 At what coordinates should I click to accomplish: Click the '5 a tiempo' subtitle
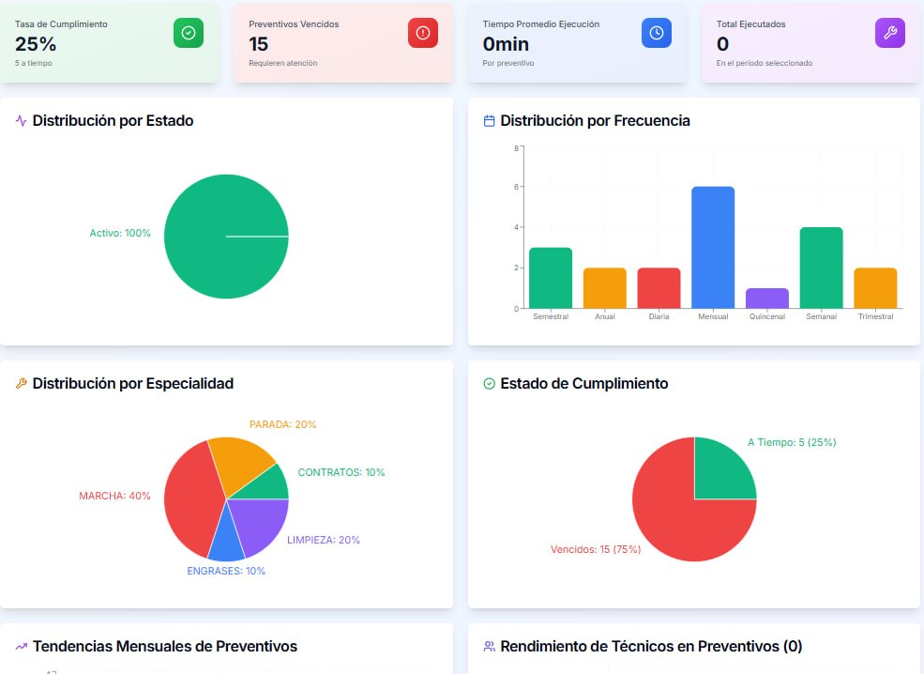pyautogui.click(x=34, y=63)
